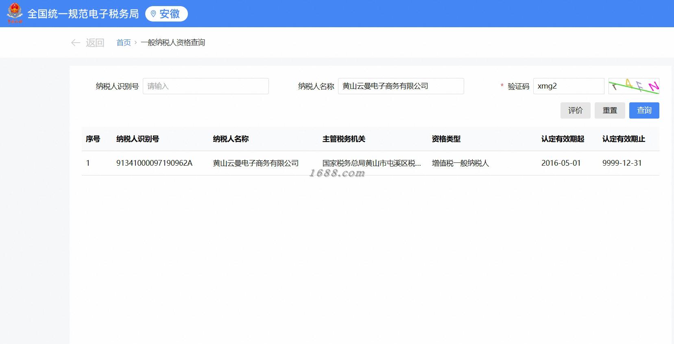Click the 全国统一规范电子税务局 title

83,14
